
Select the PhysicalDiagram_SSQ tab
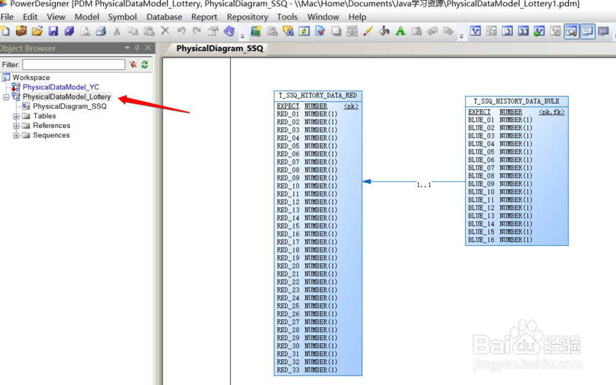pos(220,48)
